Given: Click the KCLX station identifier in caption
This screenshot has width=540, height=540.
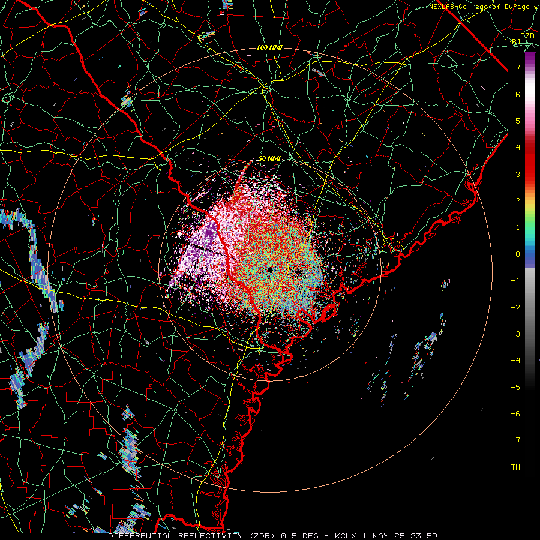Looking at the screenshot, I should coord(346,536).
